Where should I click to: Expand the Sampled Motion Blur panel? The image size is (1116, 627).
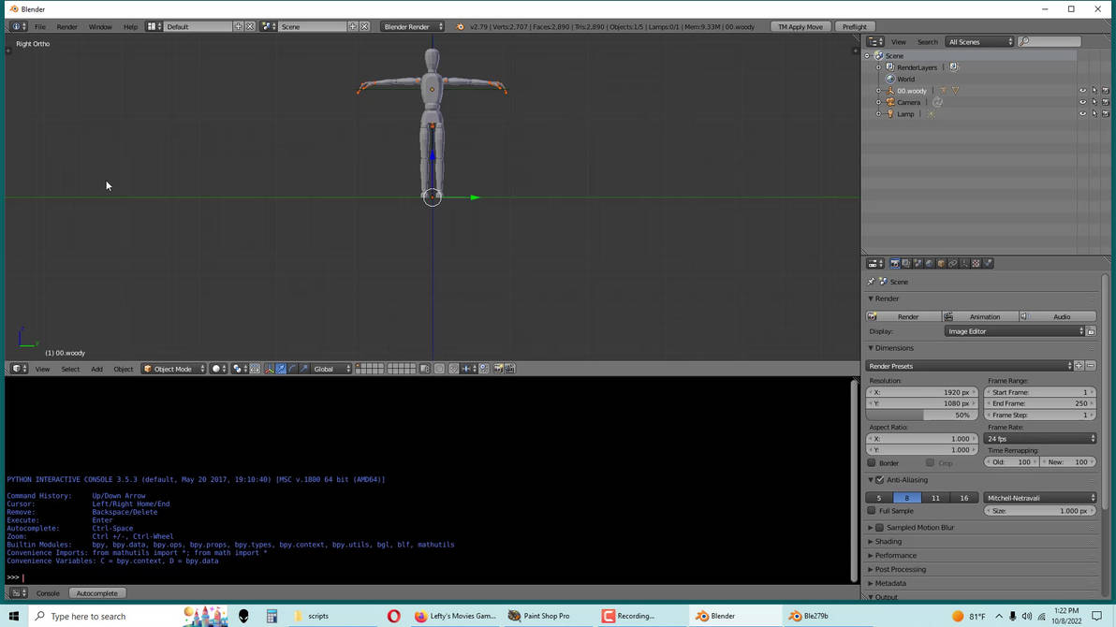[922, 527]
